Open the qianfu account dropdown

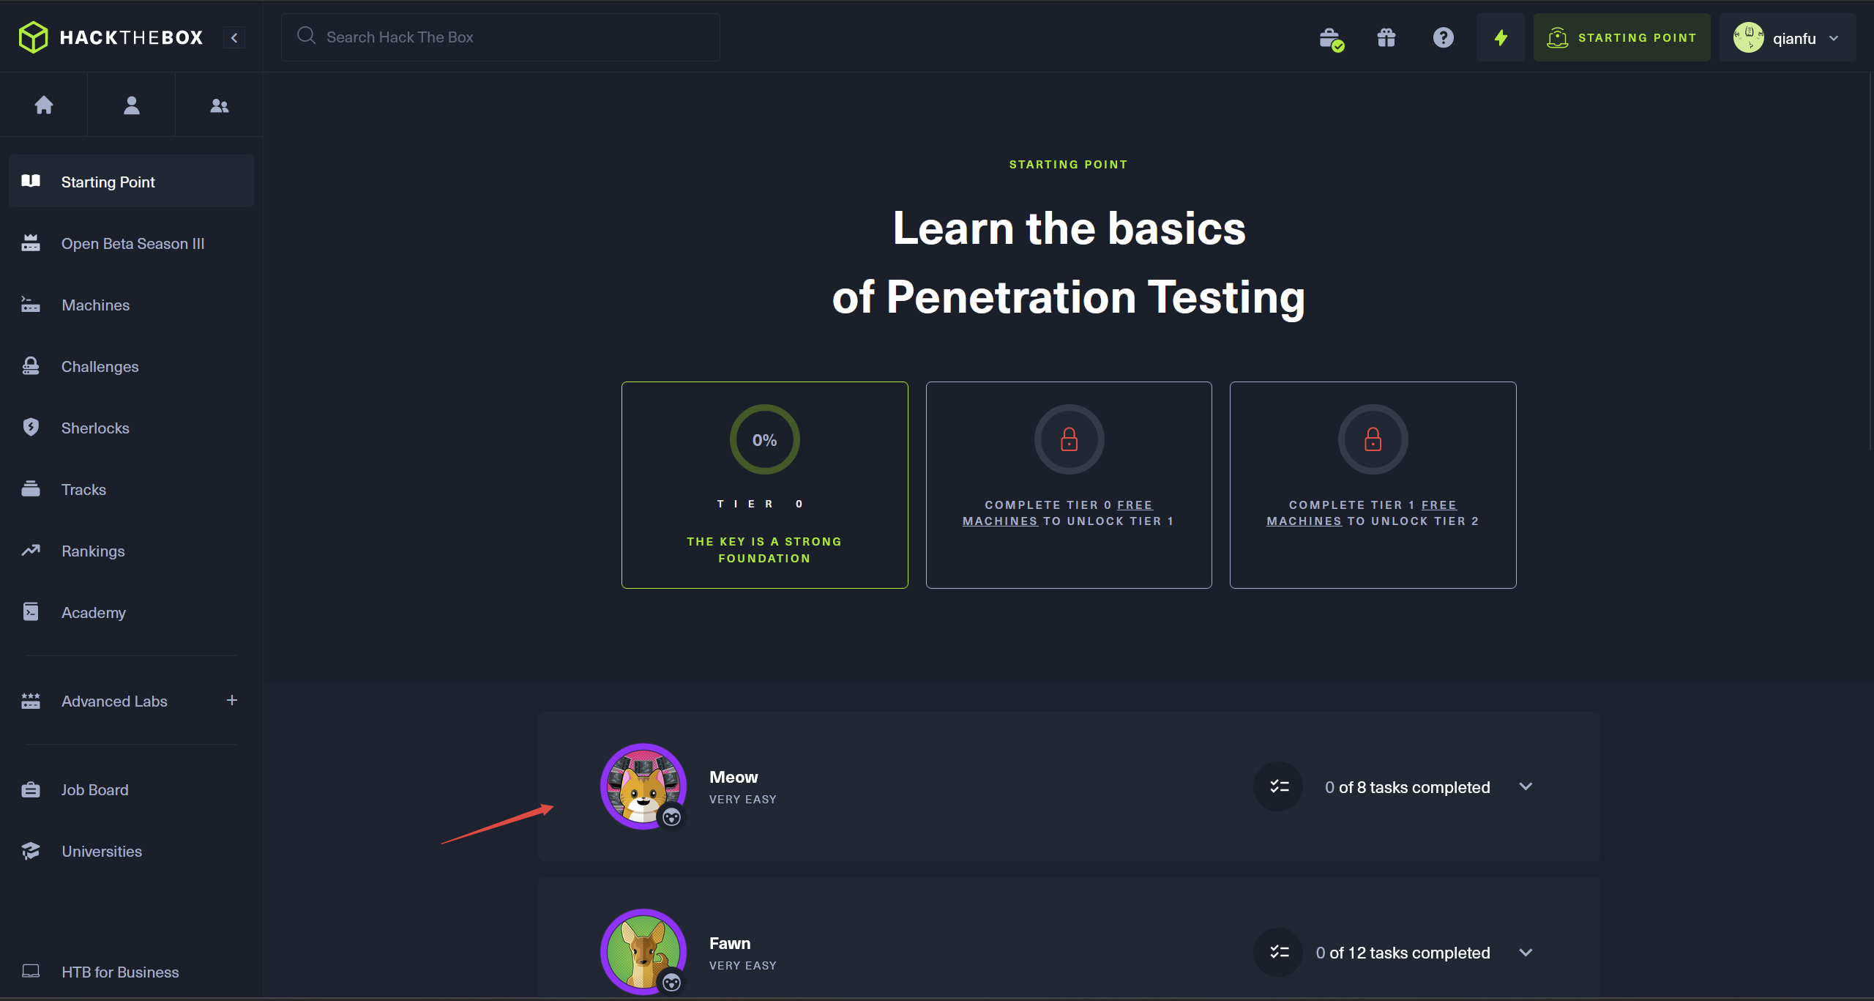click(x=1787, y=38)
